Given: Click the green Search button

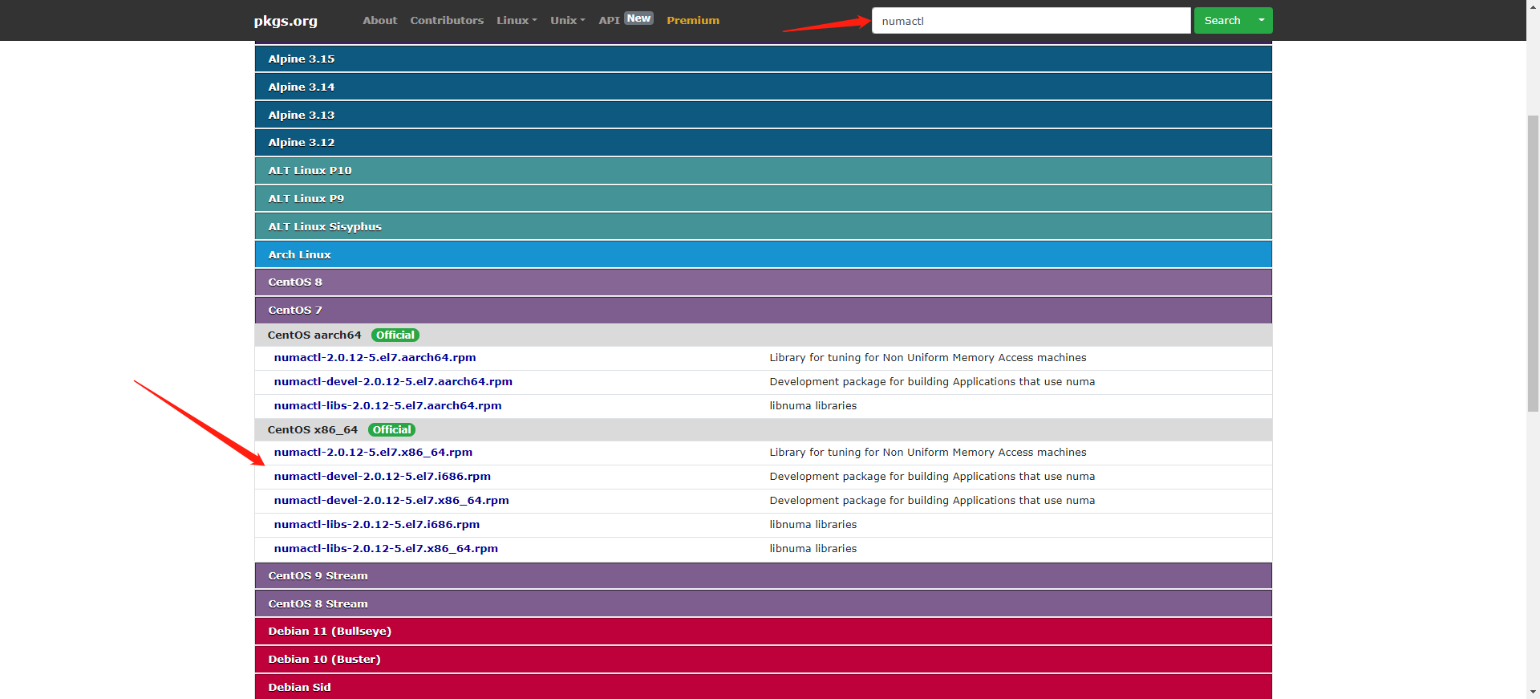Looking at the screenshot, I should [1222, 21].
